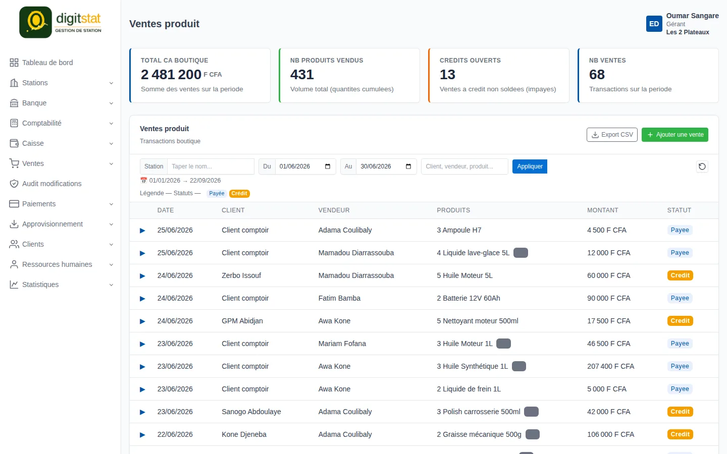The height and width of the screenshot is (454, 727).
Task: Click the Comptabilité calculator icon
Action: (14, 123)
